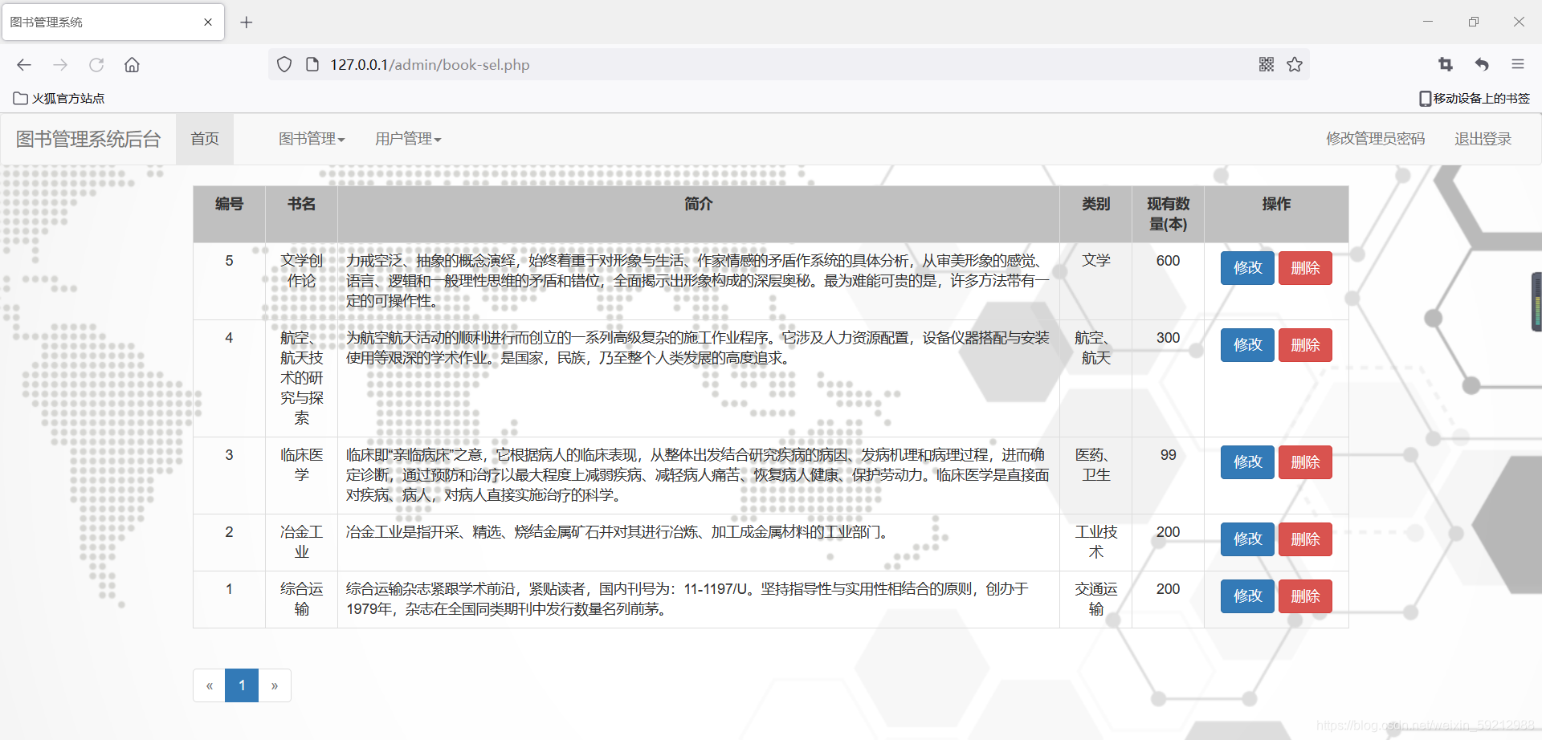Click book title 临床医学
This screenshot has width=1542, height=740.
tap(301, 465)
